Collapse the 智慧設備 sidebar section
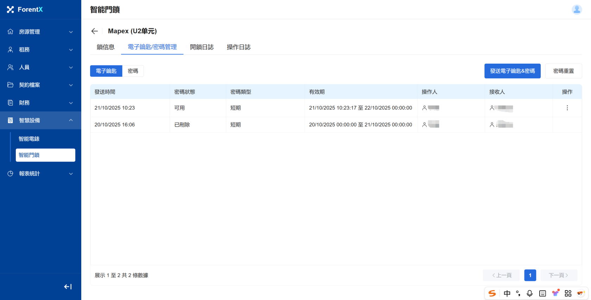 (40, 120)
